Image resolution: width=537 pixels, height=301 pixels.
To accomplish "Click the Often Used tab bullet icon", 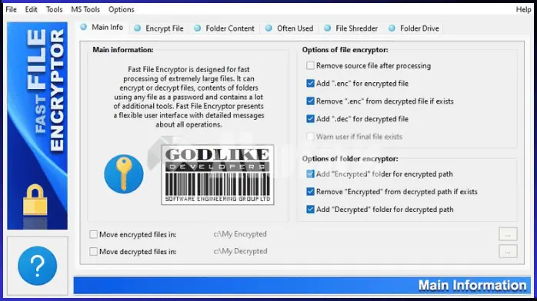I will (x=268, y=28).
